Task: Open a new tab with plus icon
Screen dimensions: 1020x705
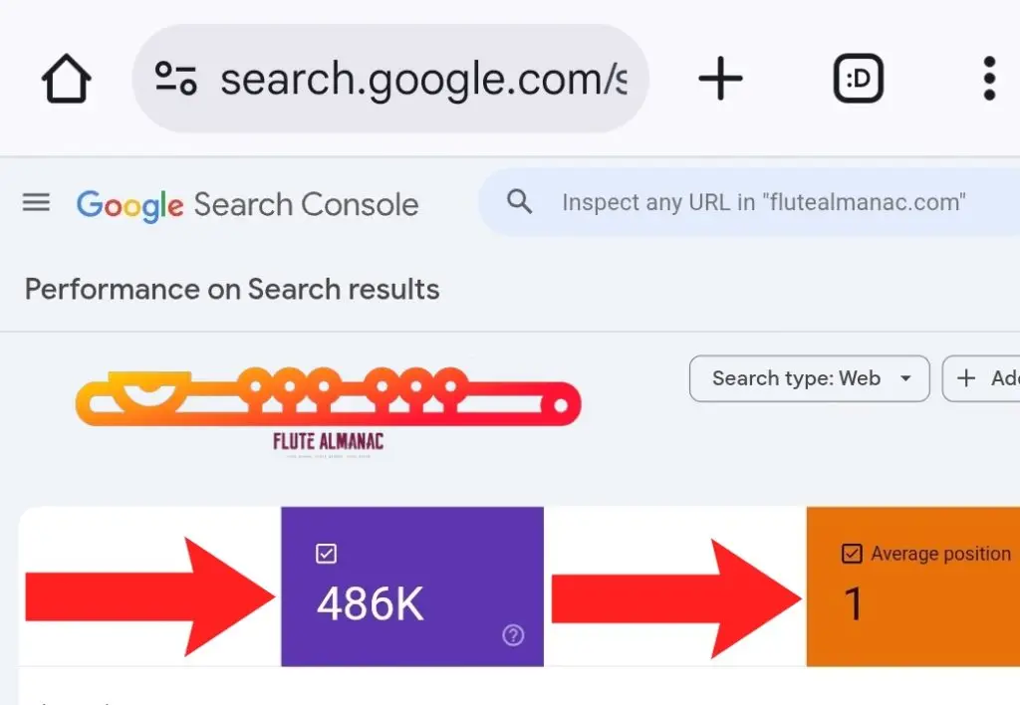Action: (x=720, y=79)
